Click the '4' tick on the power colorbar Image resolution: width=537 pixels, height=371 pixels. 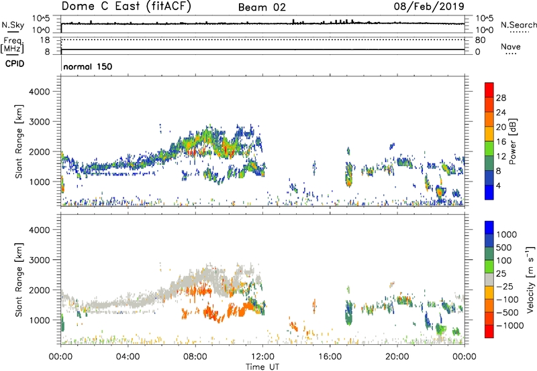498,185
